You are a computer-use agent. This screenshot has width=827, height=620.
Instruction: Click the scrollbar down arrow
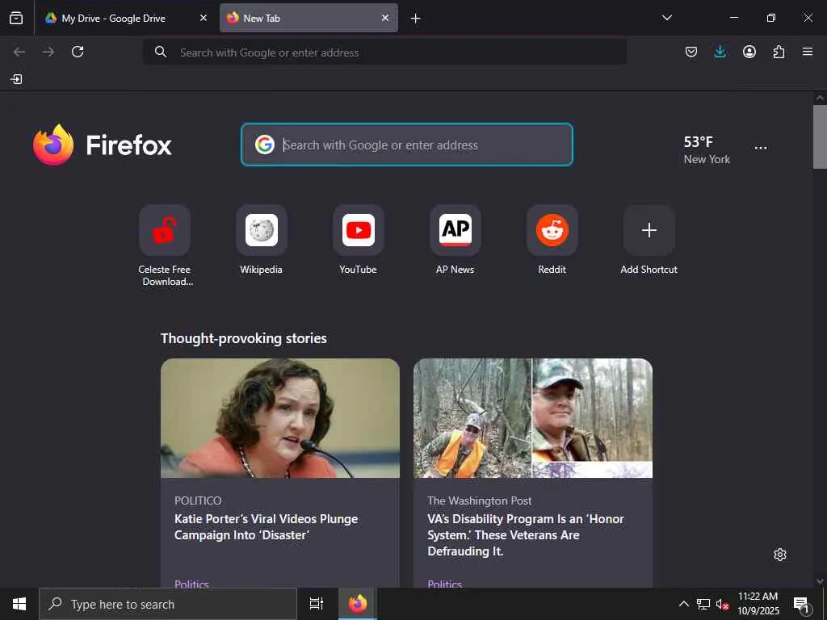pos(820,581)
